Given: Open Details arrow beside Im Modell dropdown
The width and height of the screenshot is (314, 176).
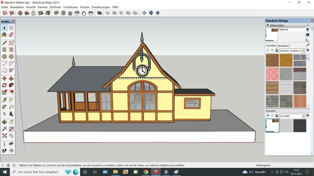Looking at the screenshot, I should click(x=308, y=115).
